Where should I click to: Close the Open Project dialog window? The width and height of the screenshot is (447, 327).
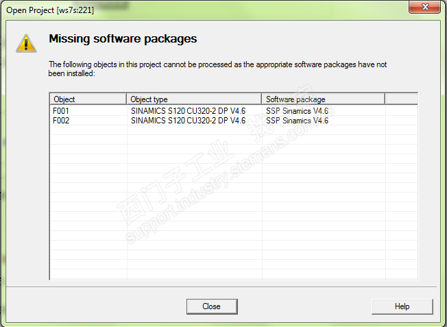(x=425, y=7)
